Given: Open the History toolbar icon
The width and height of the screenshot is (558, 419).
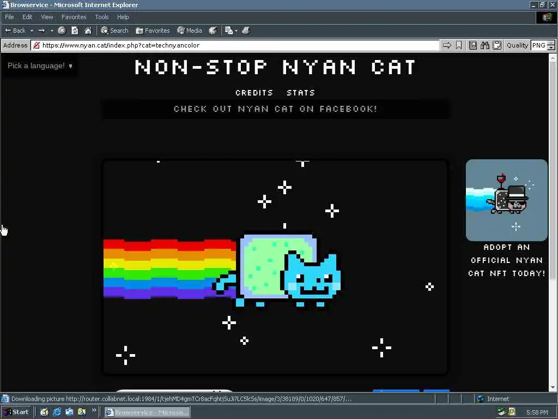Looking at the screenshot, I should click(x=213, y=31).
